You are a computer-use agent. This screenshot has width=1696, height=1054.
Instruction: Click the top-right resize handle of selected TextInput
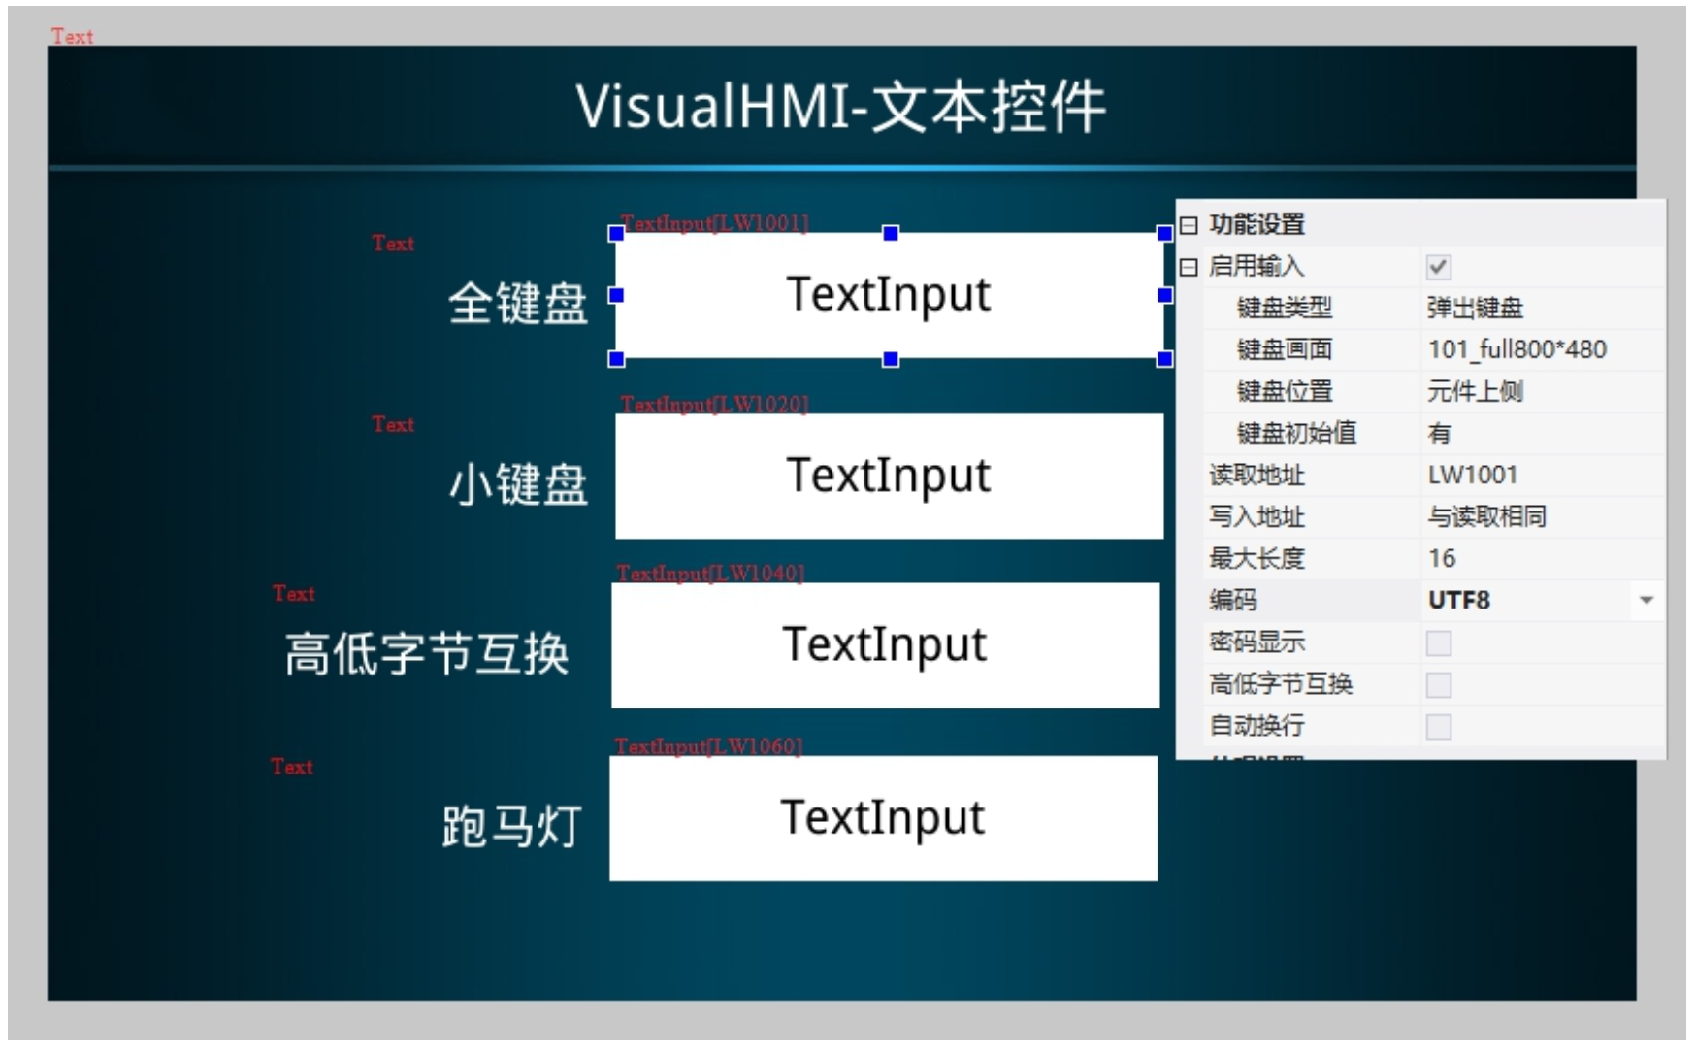1164,234
